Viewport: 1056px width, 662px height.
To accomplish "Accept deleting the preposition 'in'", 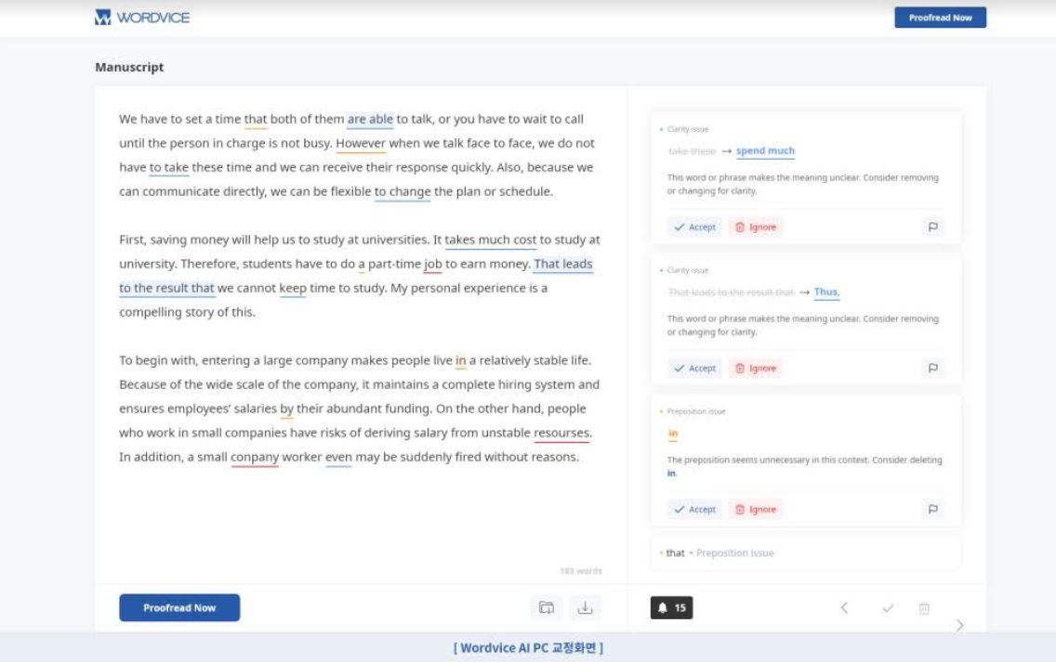I will (x=694, y=509).
